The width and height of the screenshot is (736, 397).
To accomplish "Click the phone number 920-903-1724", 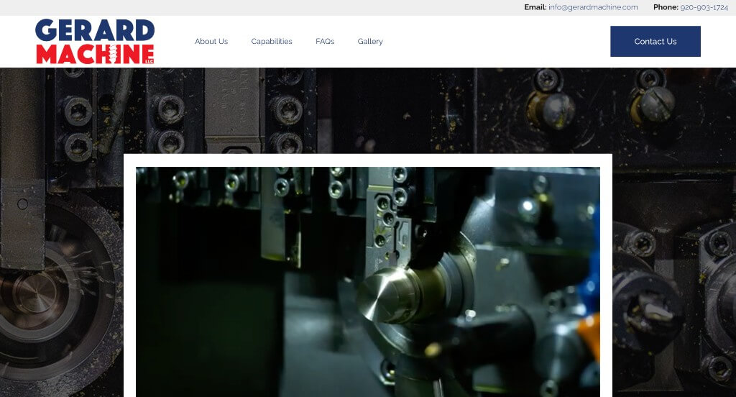I will pyautogui.click(x=704, y=7).
